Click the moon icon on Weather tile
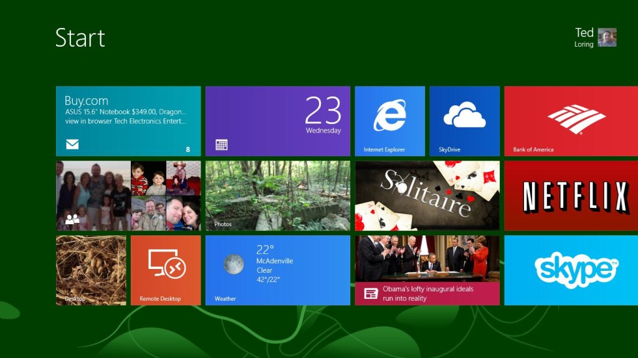Image resolution: width=638 pixels, height=358 pixels. point(234,264)
